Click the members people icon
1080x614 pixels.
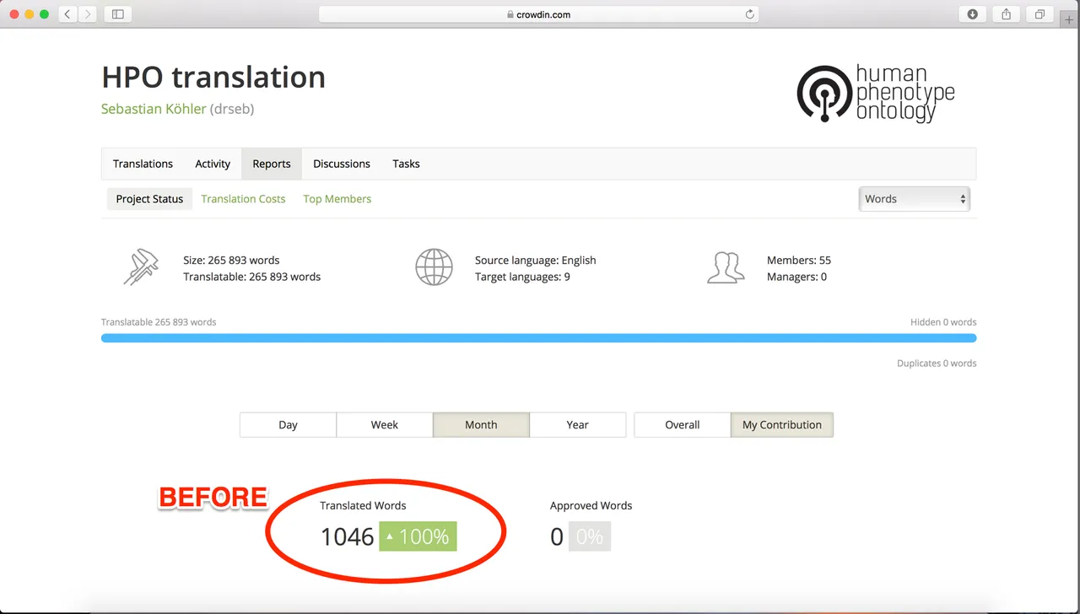[726, 267]
